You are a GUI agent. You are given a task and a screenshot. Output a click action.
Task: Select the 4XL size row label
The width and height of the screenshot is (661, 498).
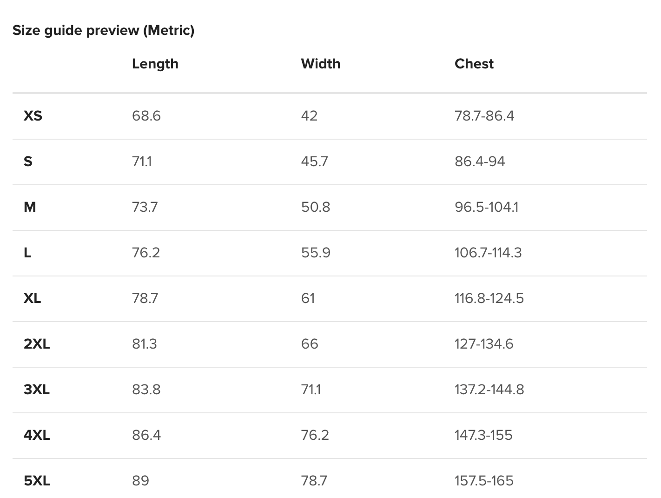click(x=37, y=435)
